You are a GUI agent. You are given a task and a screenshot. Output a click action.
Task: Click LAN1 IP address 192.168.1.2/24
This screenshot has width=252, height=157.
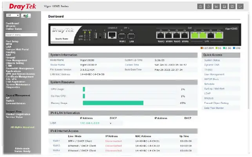tap(89, 123)
